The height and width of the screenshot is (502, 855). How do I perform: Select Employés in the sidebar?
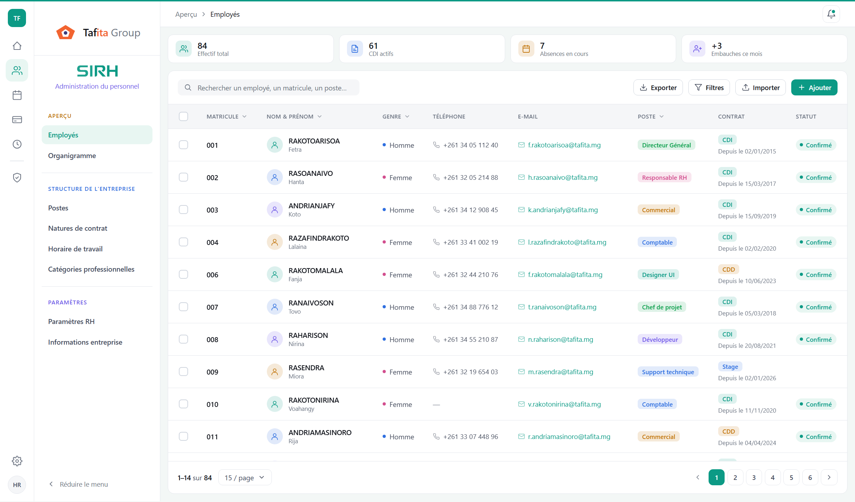[x=97, y=135]
